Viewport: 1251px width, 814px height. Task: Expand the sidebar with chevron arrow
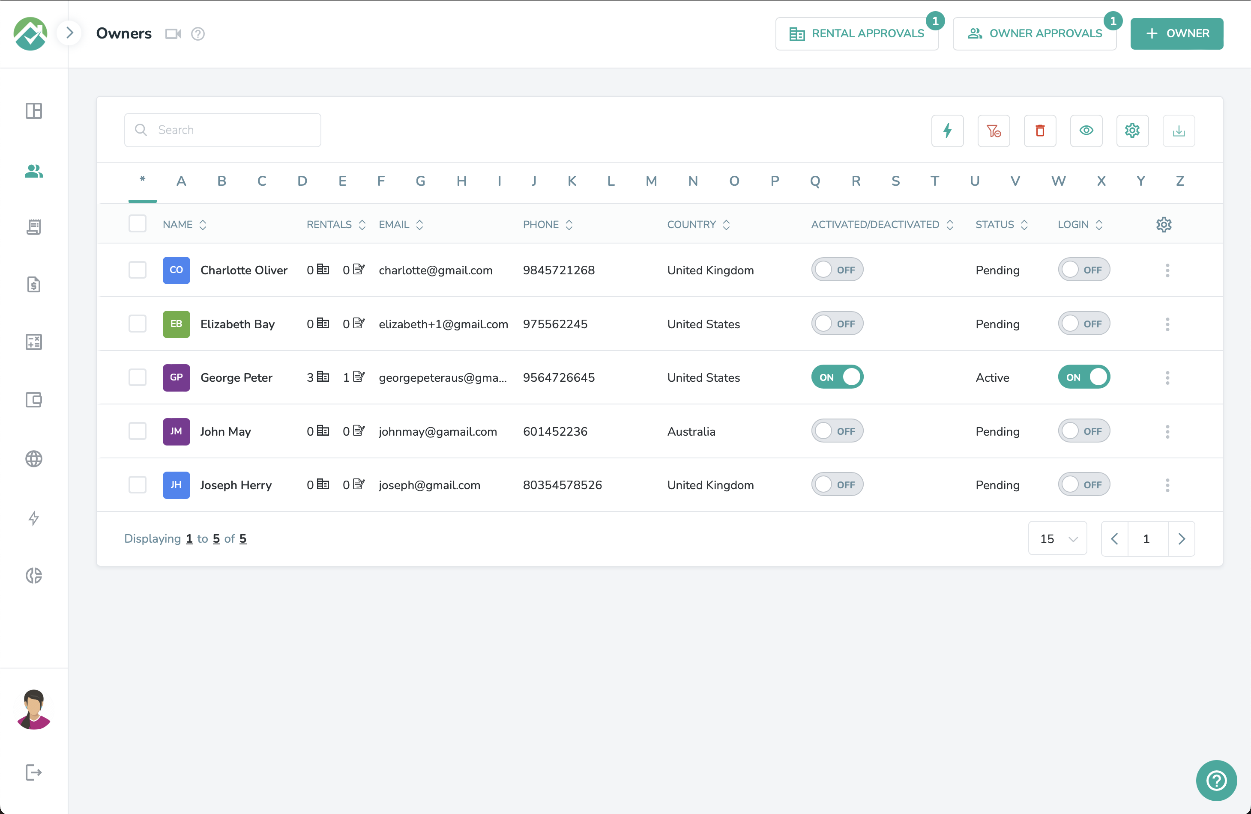click(x=69, y=33)
